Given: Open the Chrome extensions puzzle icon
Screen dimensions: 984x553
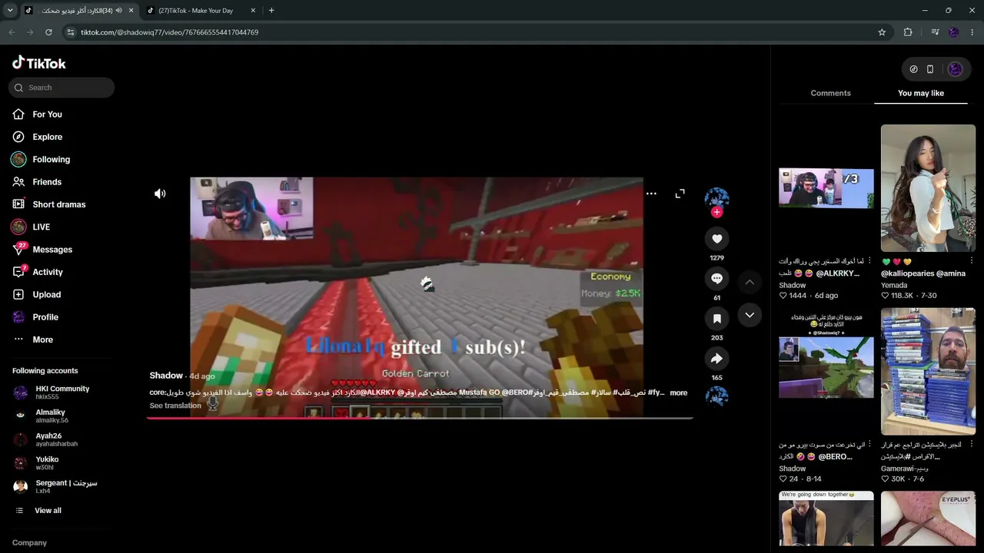Looking at the screenshot, I should click(908, 32).
